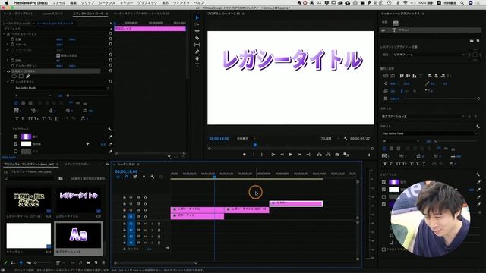Select the Pen tool in the toolbar
This screenshot has width=486, height=273.
(x=197, y=52)
